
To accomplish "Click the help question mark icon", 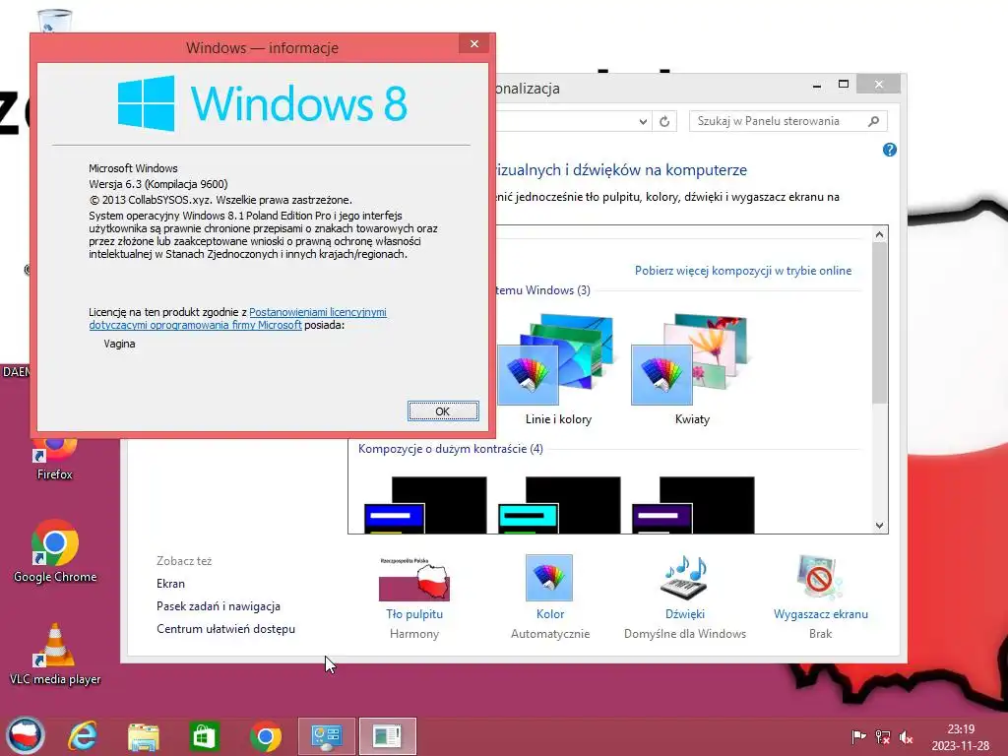I will coord(890,150).
